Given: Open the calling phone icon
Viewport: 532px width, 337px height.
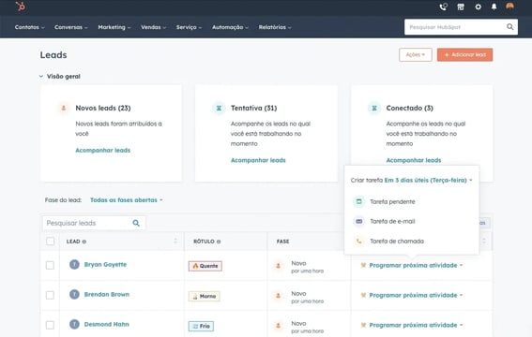Looking at the screenshot, I should point(443,7).
